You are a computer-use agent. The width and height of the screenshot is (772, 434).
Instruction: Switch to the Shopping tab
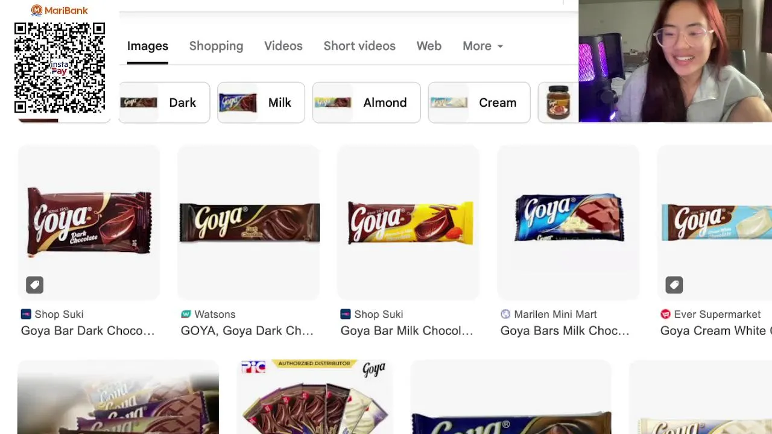216,46
